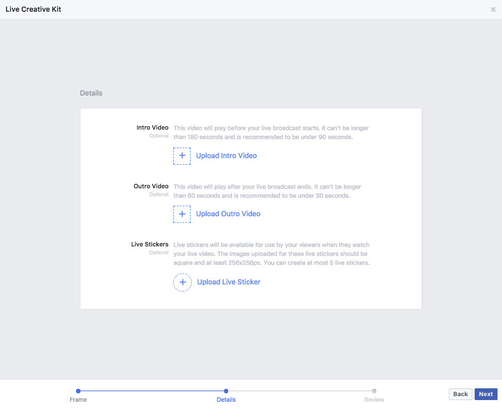502x409 pixels.
Task: Click the Live Creative Kit title text
Action: 34,9
